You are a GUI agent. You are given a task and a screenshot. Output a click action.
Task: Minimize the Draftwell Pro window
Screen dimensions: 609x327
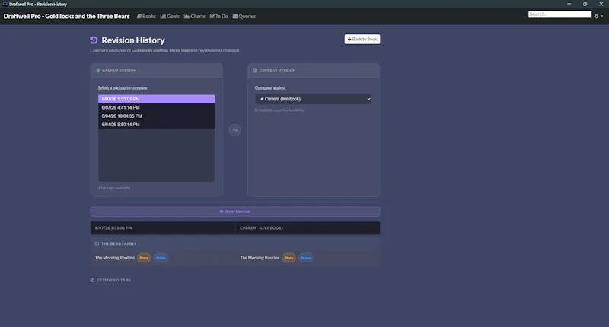pyautogui.click(x=569, y=4)
